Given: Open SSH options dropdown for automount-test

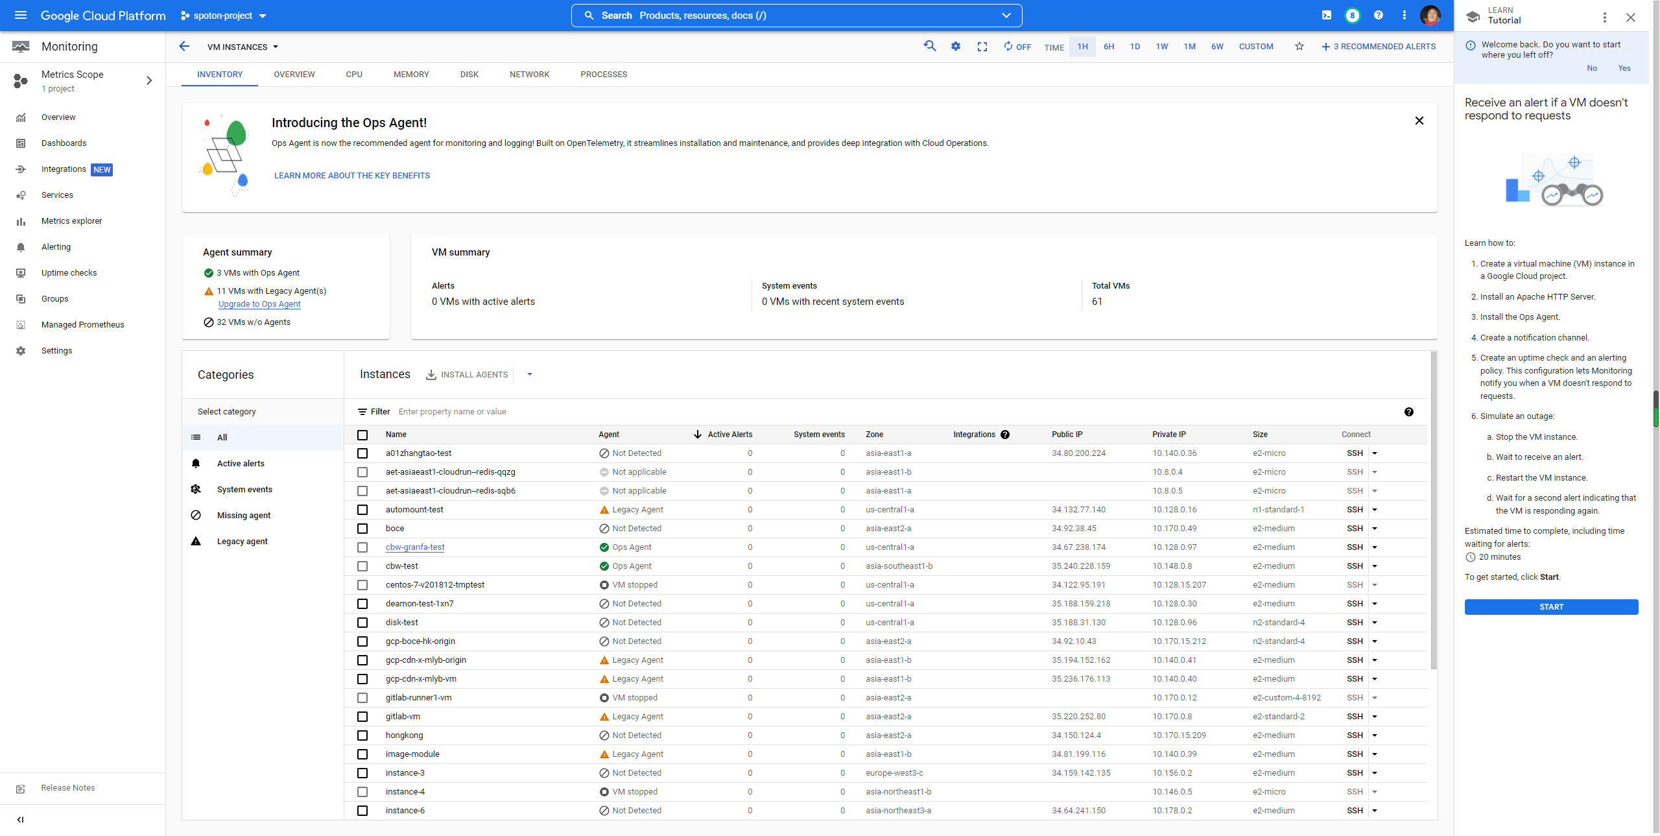Looking at the screenshot, I should coord(1374,510).
